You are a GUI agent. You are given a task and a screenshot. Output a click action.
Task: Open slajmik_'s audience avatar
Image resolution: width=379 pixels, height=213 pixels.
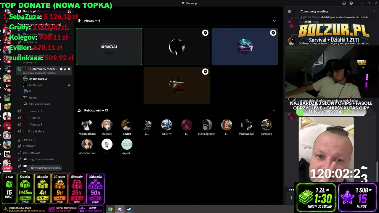point(127,144)
